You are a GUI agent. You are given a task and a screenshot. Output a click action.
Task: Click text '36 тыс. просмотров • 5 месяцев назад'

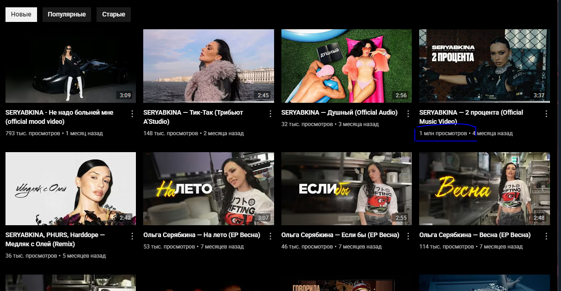(x=55, y=256)
